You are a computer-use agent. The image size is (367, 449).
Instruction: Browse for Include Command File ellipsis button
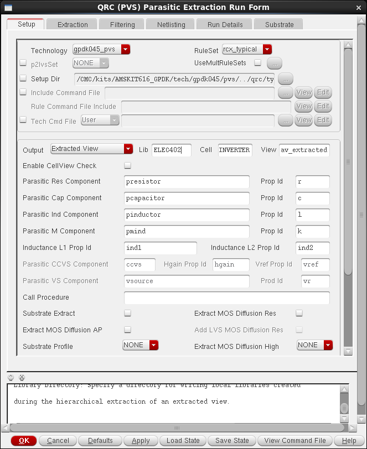286,92
